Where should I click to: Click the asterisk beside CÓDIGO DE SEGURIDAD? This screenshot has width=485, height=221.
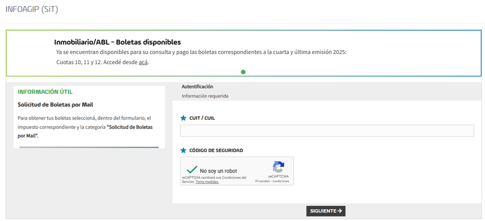183,150
